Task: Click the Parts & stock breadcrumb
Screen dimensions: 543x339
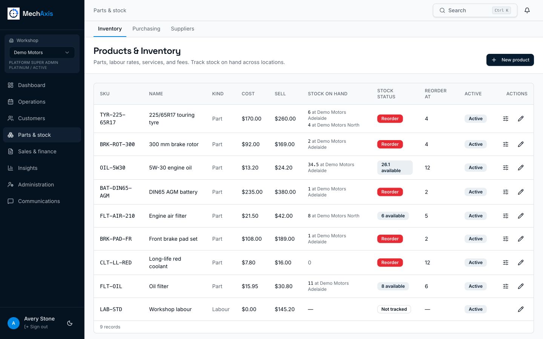Action: coord(110,11)
